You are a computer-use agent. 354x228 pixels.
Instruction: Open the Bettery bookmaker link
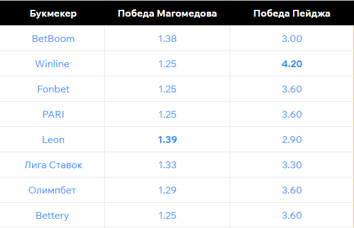(52, 216)
